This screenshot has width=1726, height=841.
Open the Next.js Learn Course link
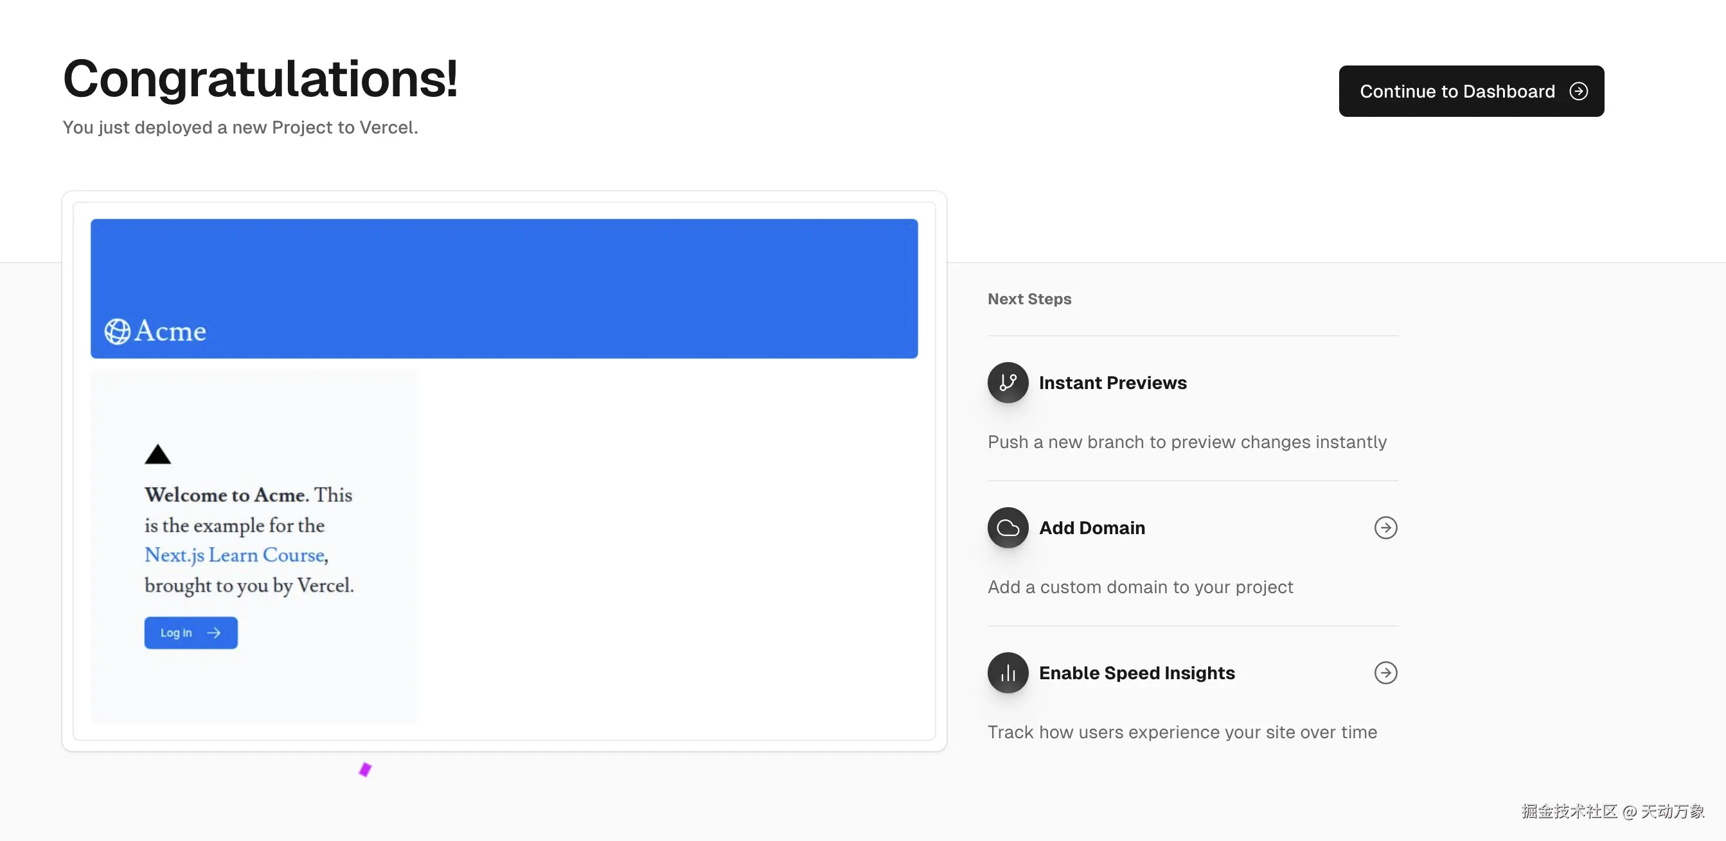click(235, 555)
